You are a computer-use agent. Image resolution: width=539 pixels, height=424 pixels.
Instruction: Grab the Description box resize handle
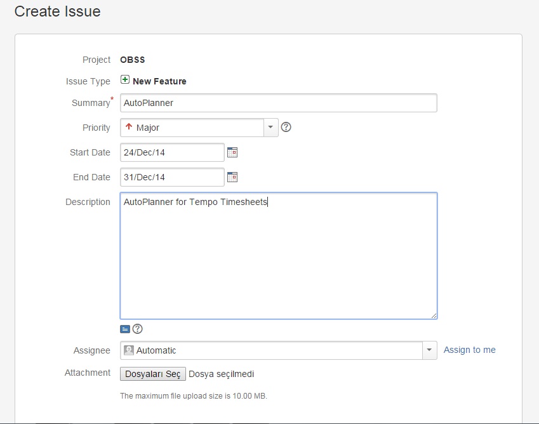click(x=434, y=315)
